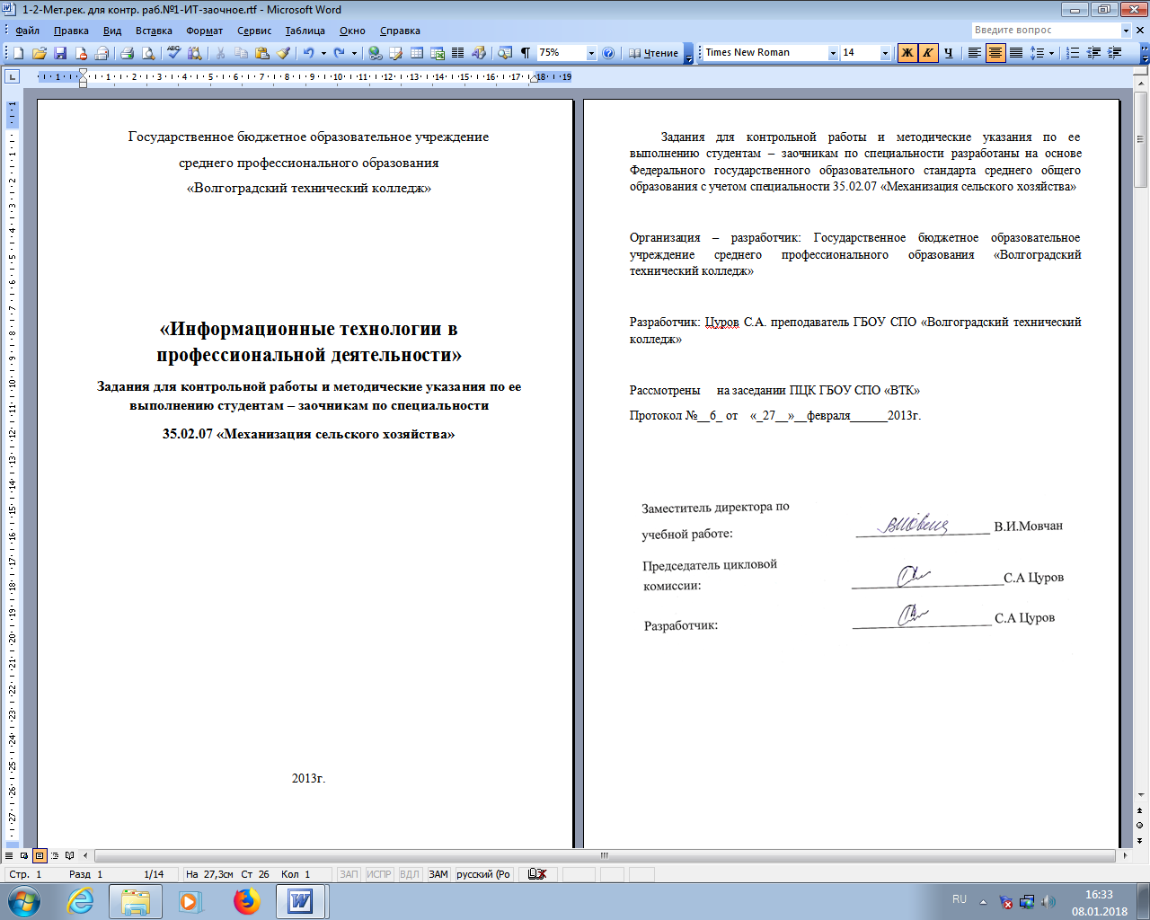This screenshot has height=920, width=1150.
Task: Click the language indicator русский
Action: point(483,874)
